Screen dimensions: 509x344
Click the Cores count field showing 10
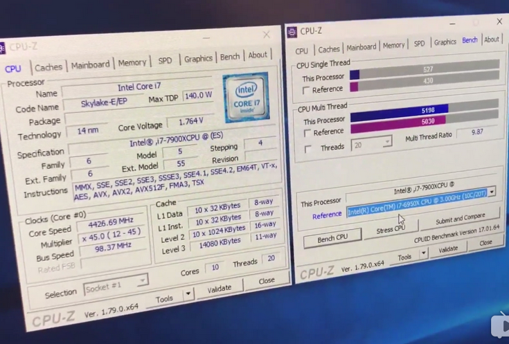click(x=215, y=267)
